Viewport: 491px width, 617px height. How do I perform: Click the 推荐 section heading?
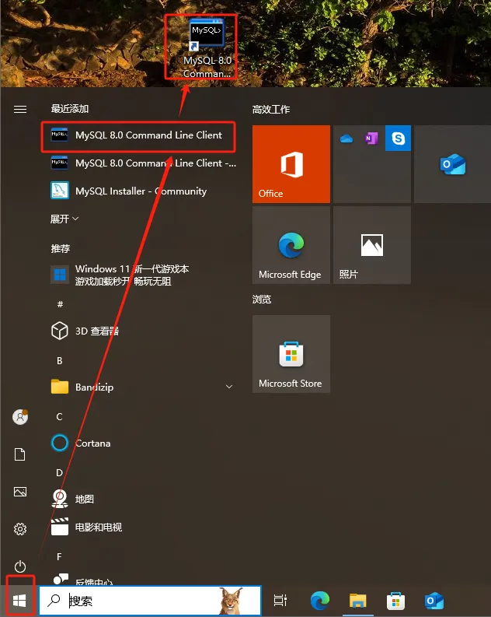[61, 249]
